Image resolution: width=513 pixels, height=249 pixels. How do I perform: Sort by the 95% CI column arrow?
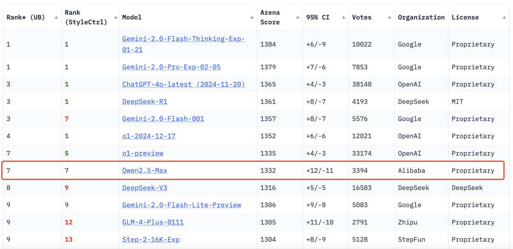(343, 17)
